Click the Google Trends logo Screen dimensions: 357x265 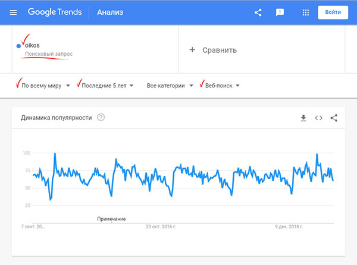[54, 12]
